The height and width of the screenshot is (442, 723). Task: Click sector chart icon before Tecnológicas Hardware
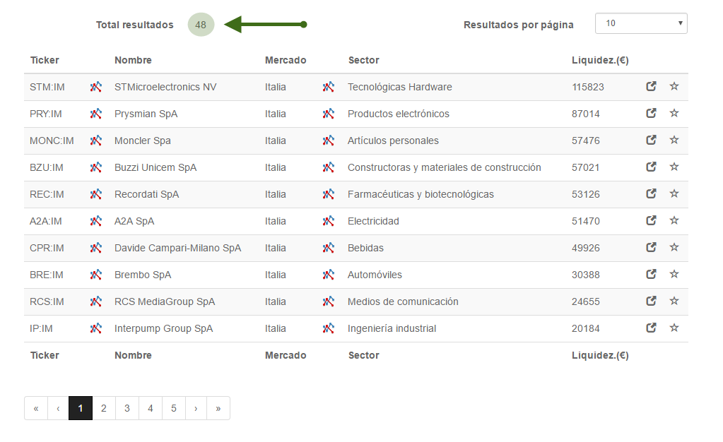click(329, 87)
